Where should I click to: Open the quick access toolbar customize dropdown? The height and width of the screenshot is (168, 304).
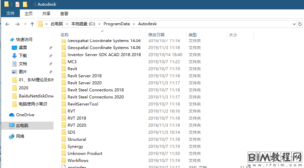[31, 5]
